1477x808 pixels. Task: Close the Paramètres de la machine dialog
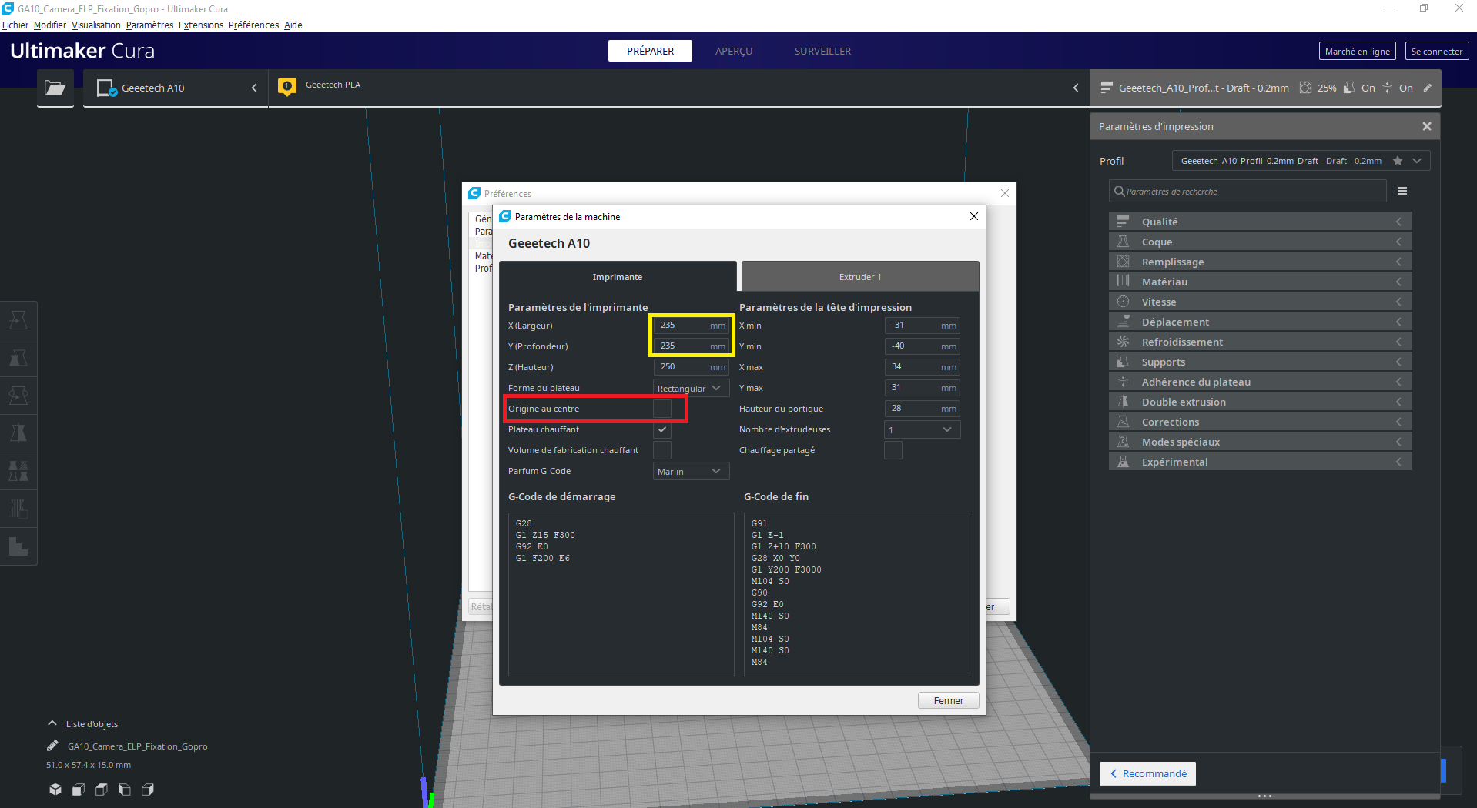pyautogui.click(x=973, y=216)
